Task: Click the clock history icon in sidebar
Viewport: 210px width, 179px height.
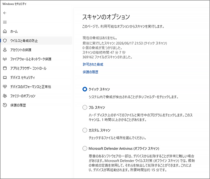Action: point(5,105)
